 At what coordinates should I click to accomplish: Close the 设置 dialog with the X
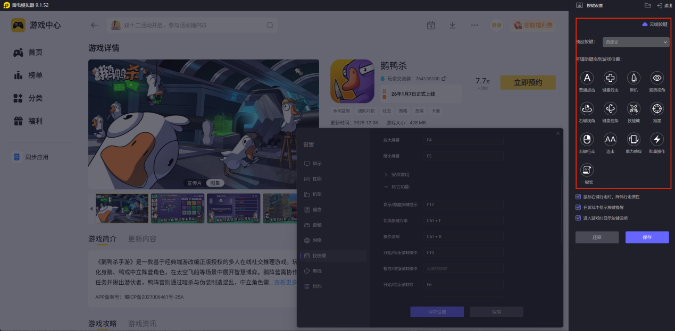557,133
